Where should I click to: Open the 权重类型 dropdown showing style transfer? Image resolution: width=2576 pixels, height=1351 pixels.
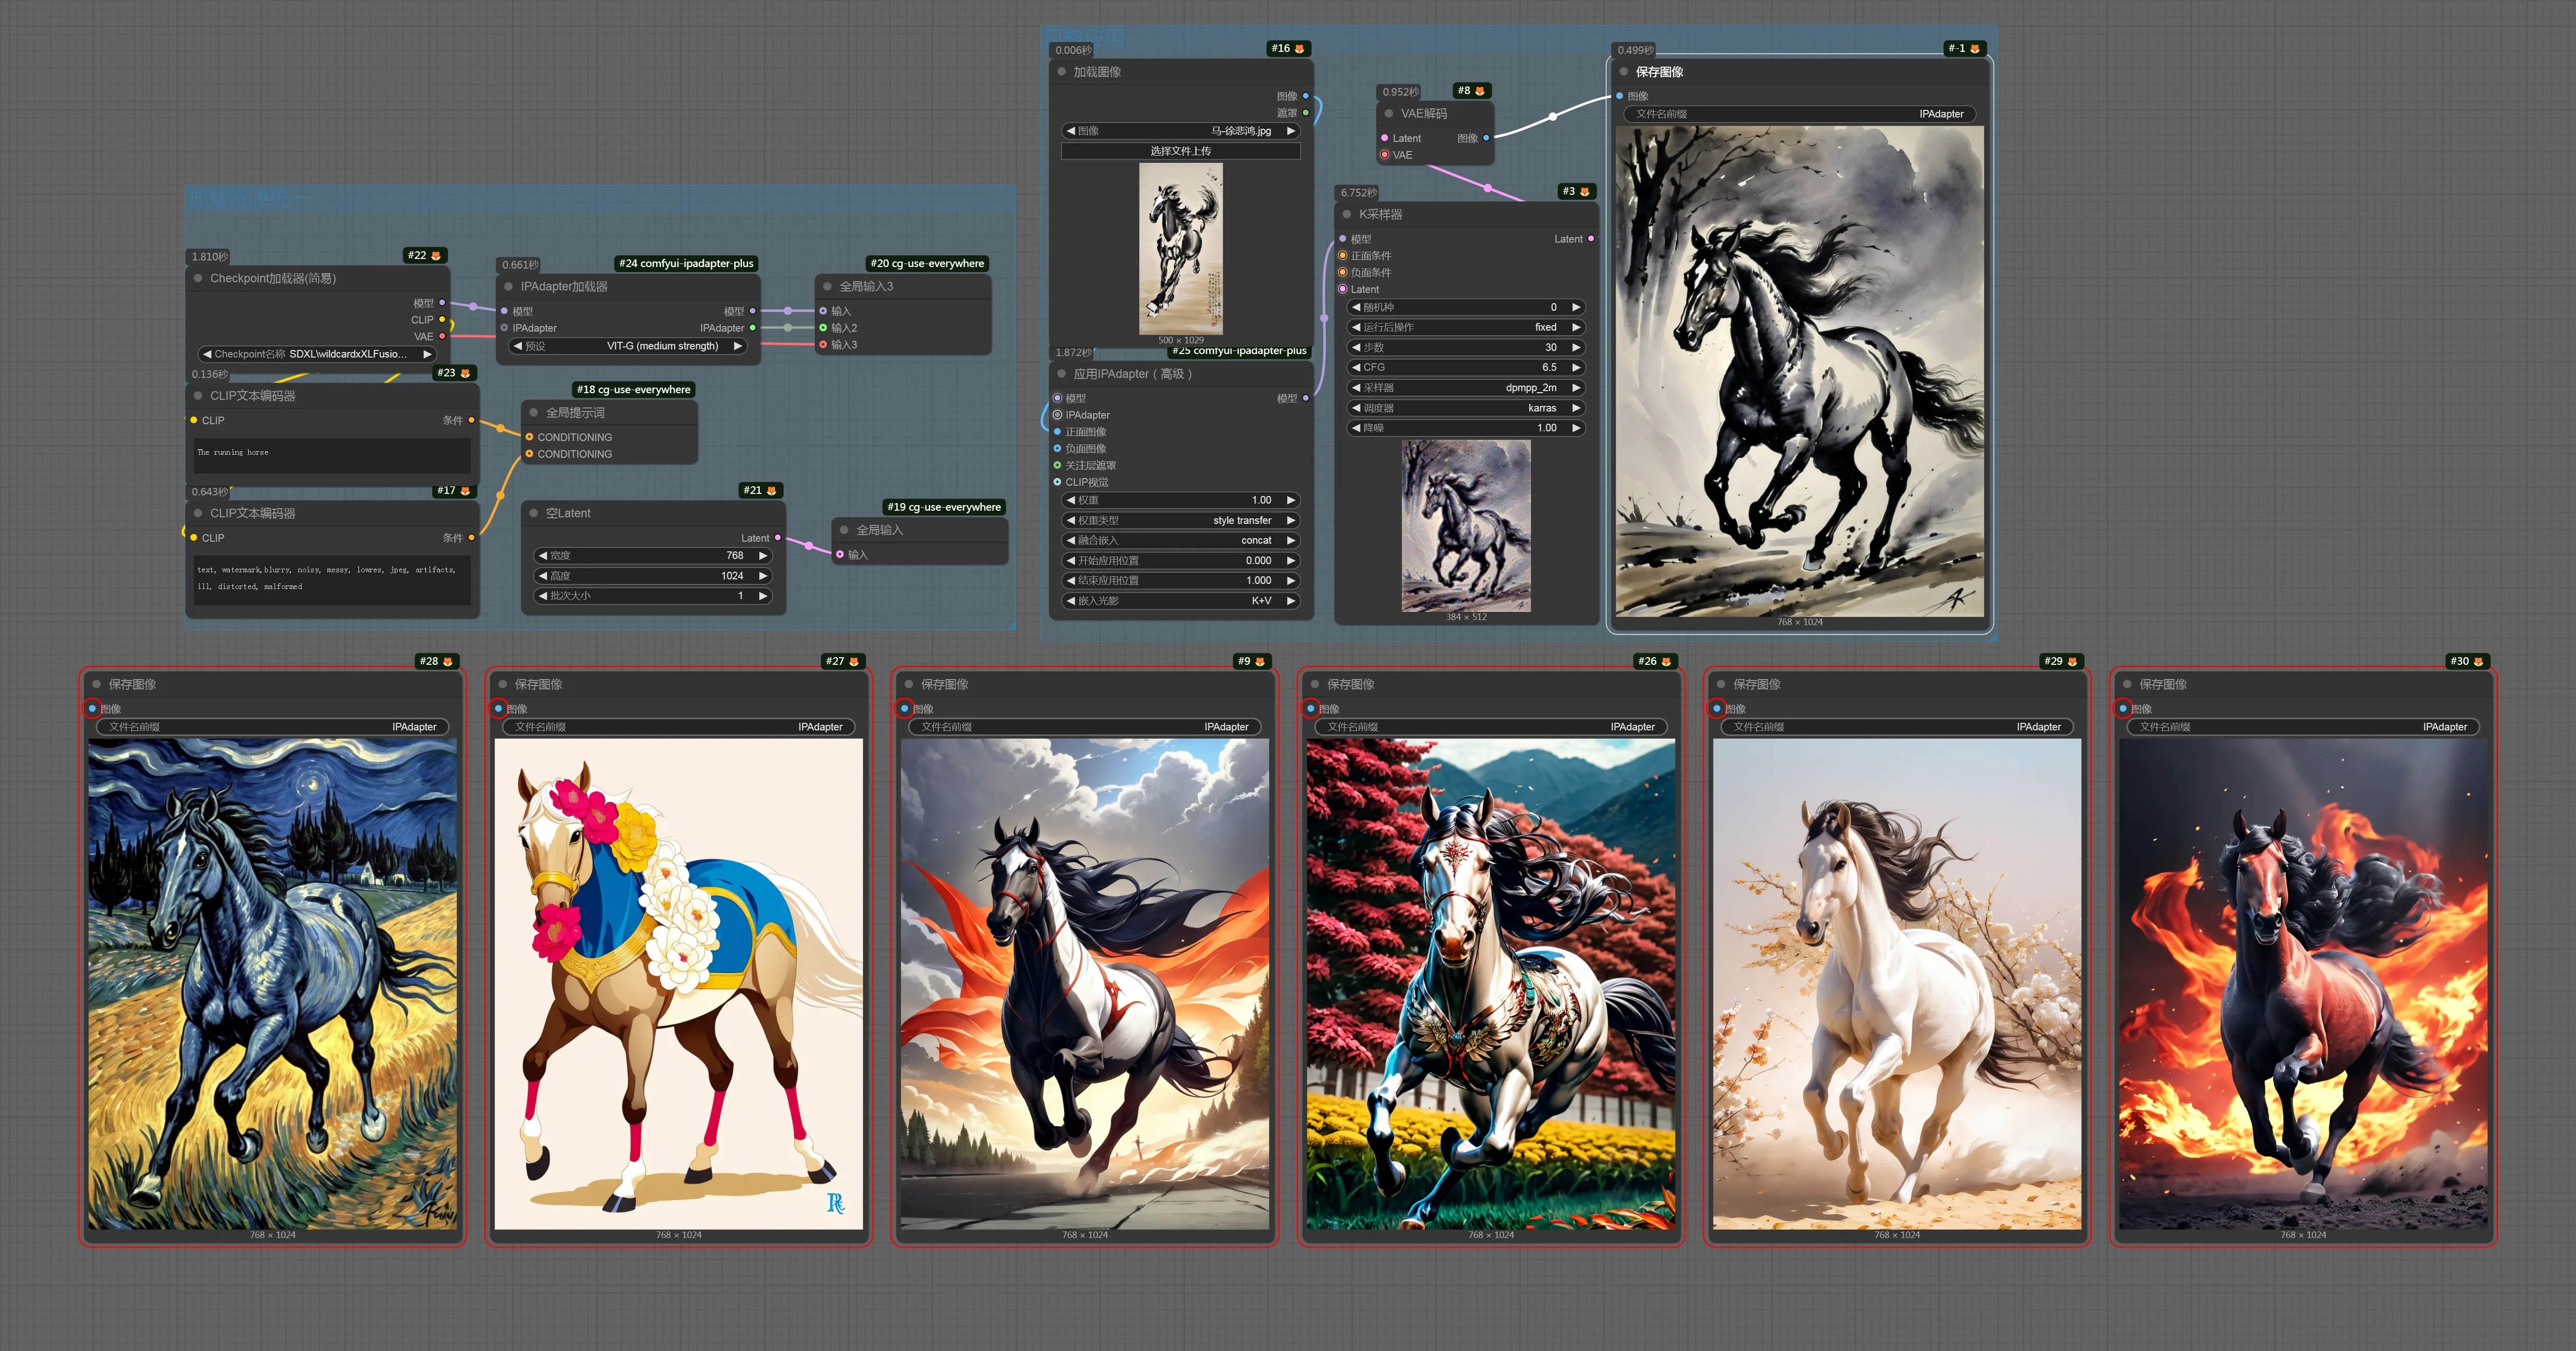(1181, 521)
